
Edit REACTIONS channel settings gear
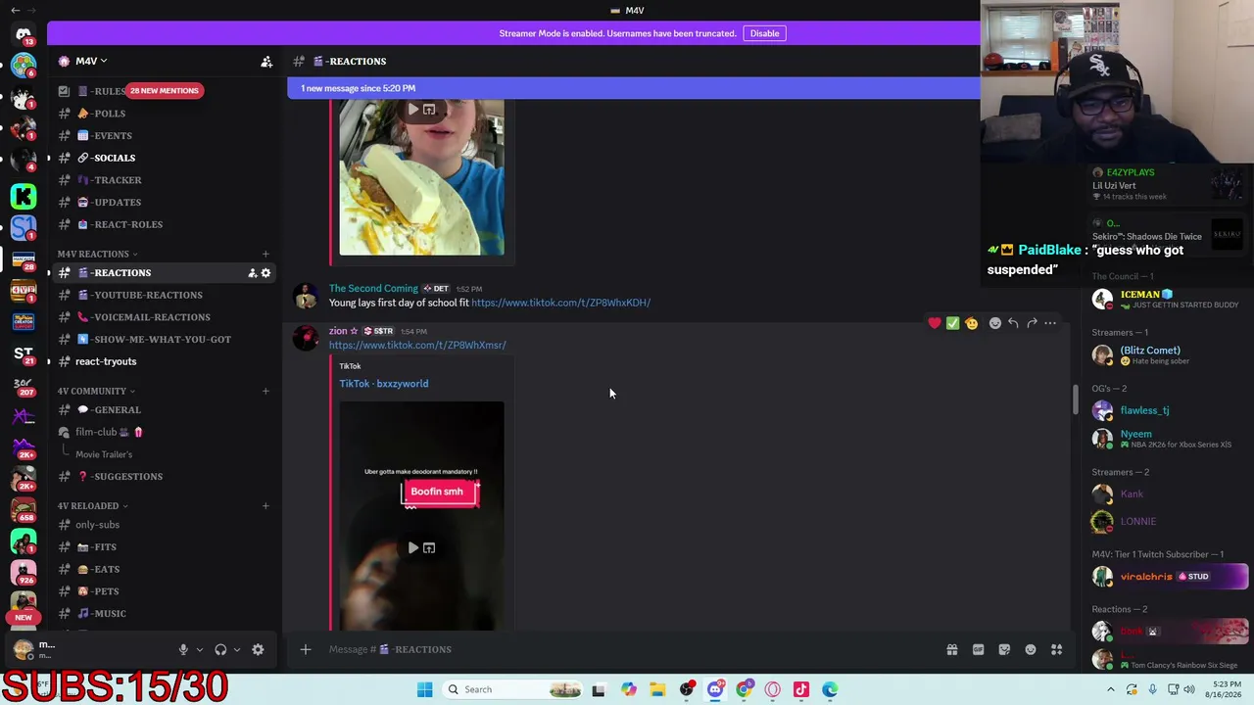point(265,273)
